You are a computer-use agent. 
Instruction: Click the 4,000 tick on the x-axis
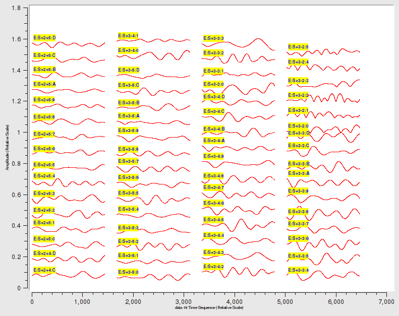tap(235, 301)
